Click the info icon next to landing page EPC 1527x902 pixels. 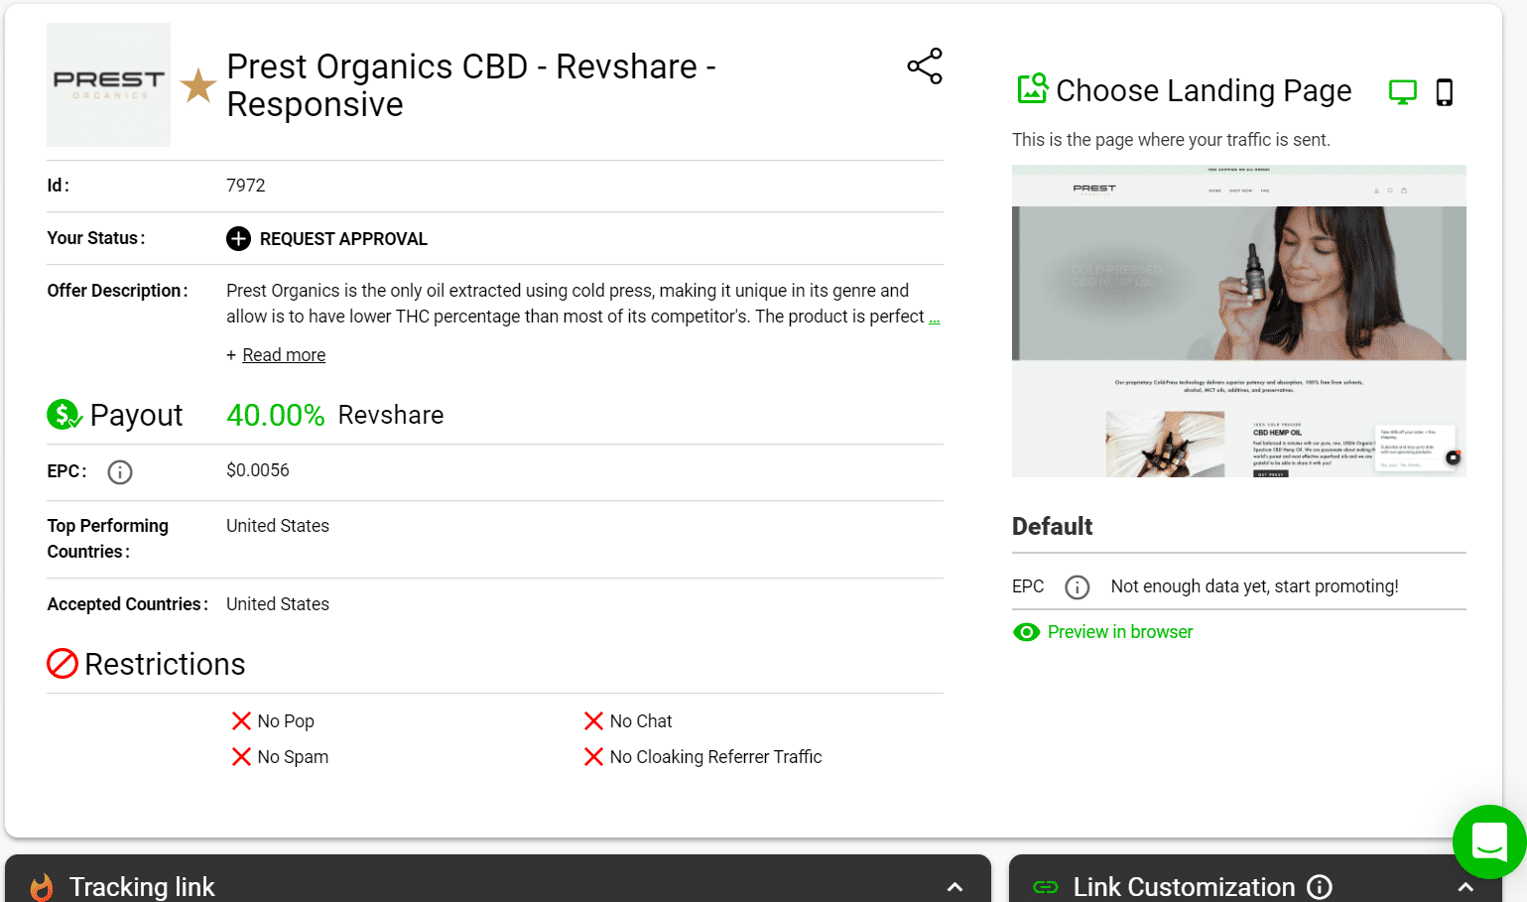click(x=1077, y=587)
